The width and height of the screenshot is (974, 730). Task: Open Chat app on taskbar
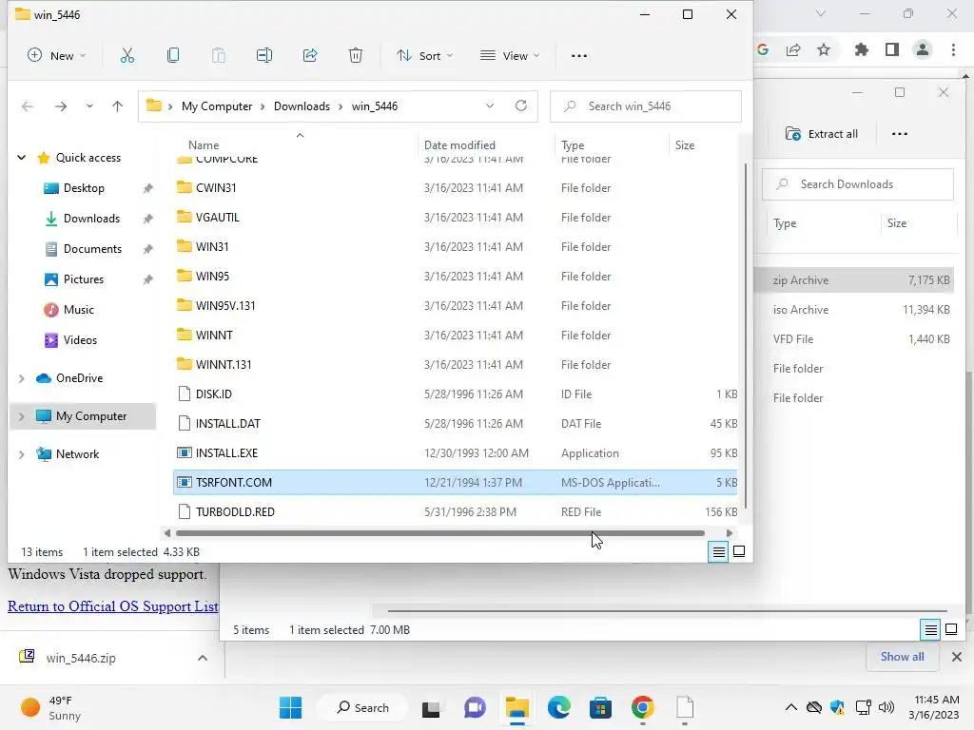coord(475,707)
